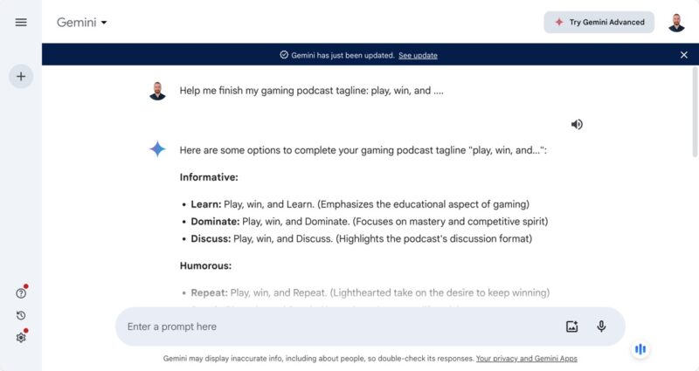Open the account profile avatar
The image size is (699, 371).
[x=676, y=23]
